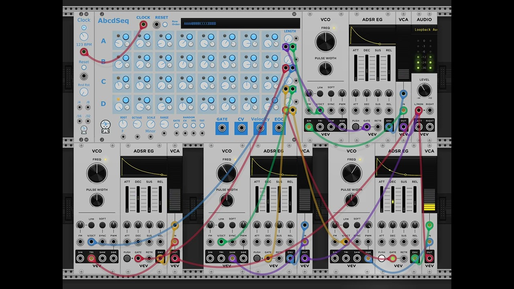Click the yellow-cabled VCA CV jack on bottom row
This screenshot has width=514, height=289.
coord(175,226)
